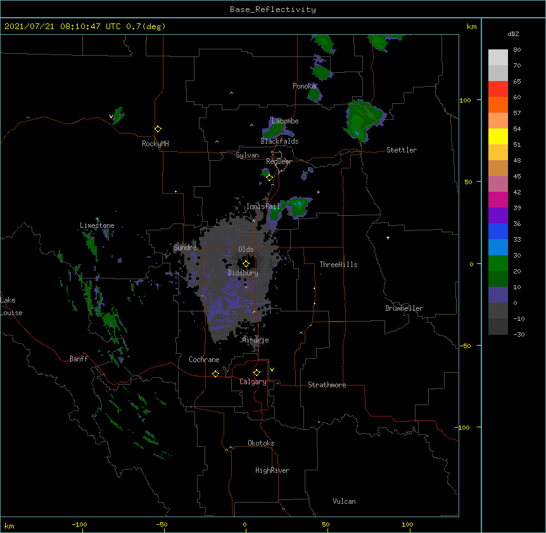Image resolution: width=546 pixels, height=533 pixels.
Task: Click the Ponoka town label
Action: [x=304, y=86]
